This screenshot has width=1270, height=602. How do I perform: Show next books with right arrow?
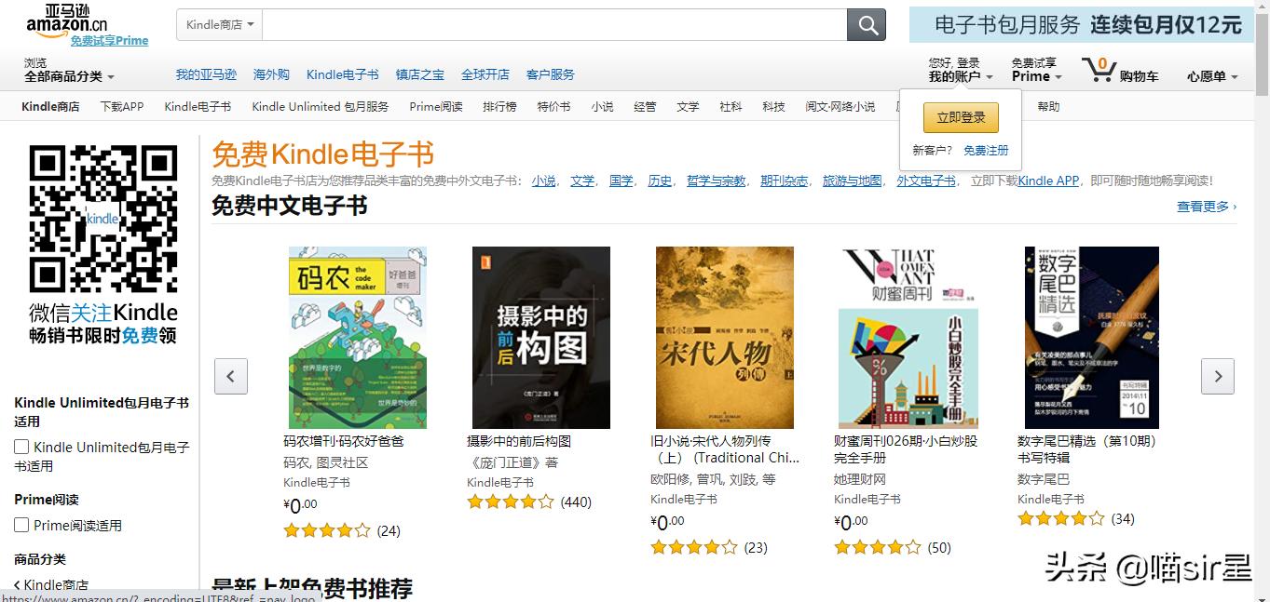tap(1218, 377)
